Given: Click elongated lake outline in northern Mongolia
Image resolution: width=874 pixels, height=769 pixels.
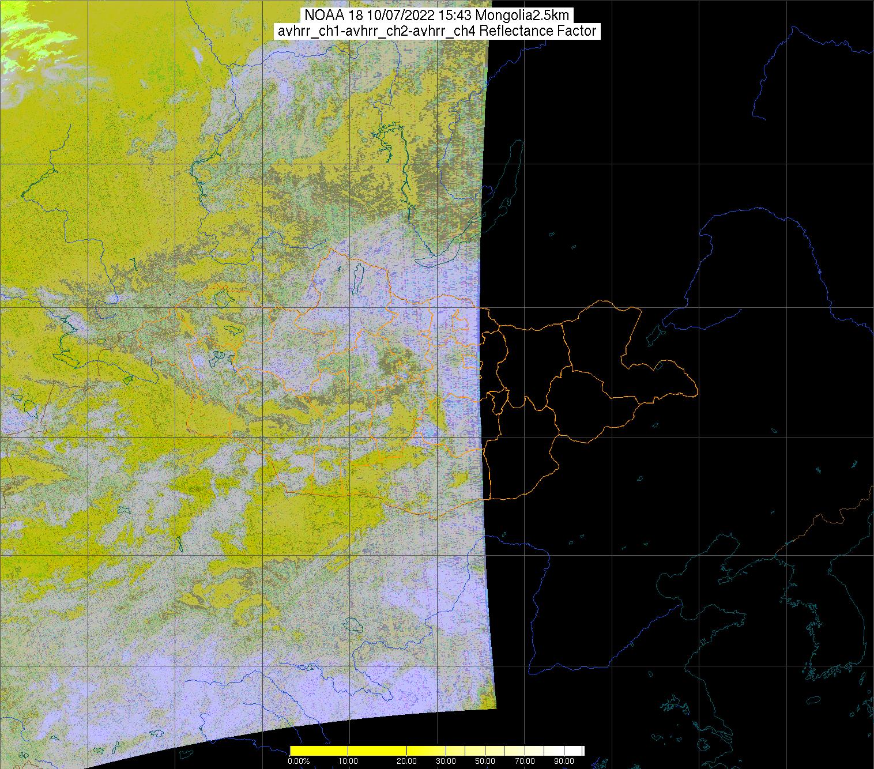Looking at the screenshot, I should (x=358, y=277).
